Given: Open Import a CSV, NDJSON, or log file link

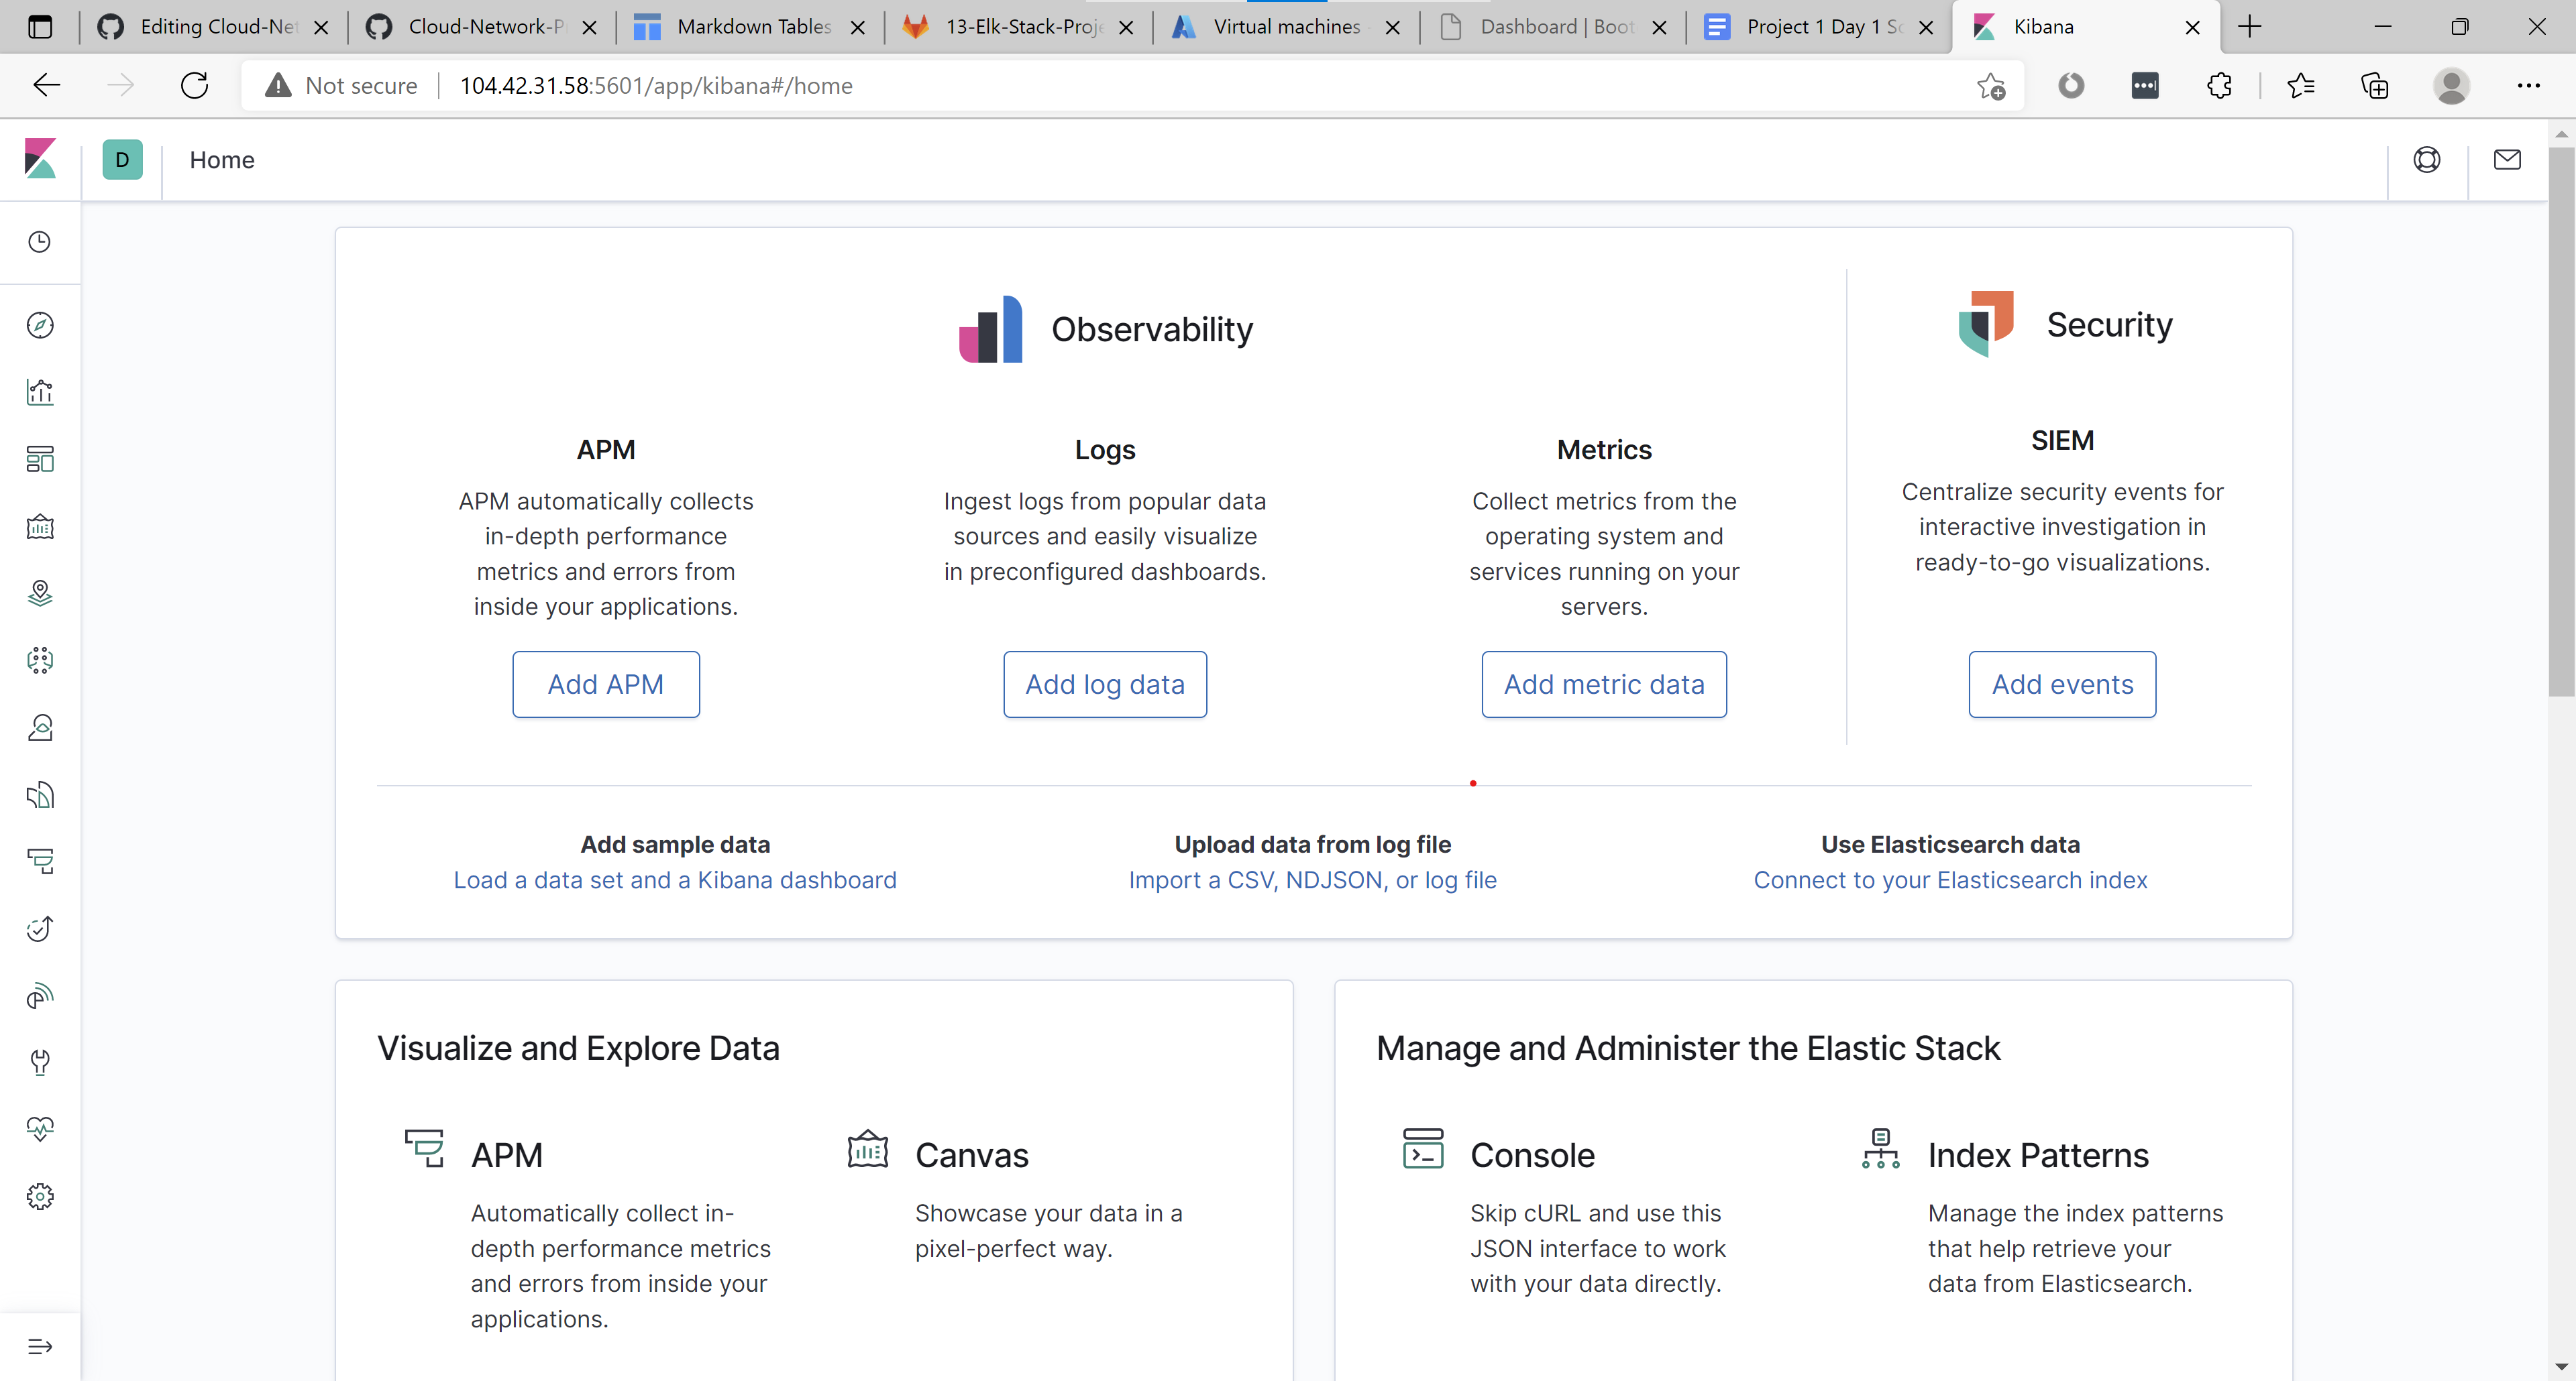Looking at the screenshot, I should click(1313, 880).
